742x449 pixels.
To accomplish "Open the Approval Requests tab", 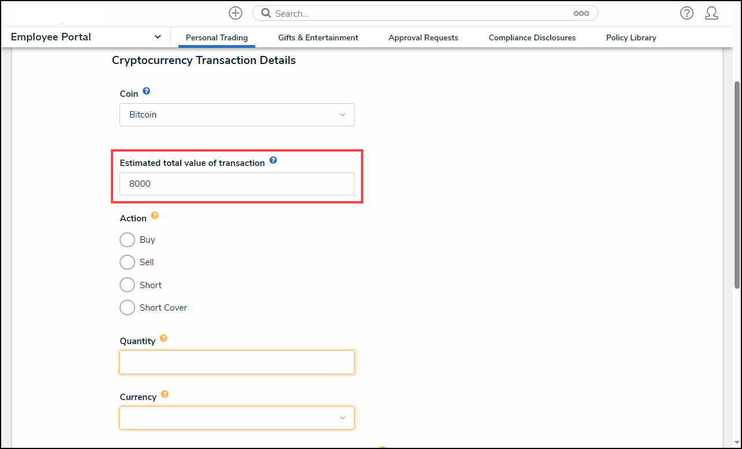I will click(423, 37).
